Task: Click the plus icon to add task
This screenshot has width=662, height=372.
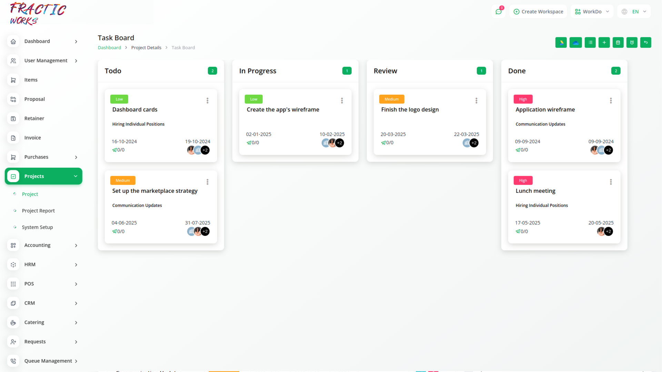Action: (604, 42)
